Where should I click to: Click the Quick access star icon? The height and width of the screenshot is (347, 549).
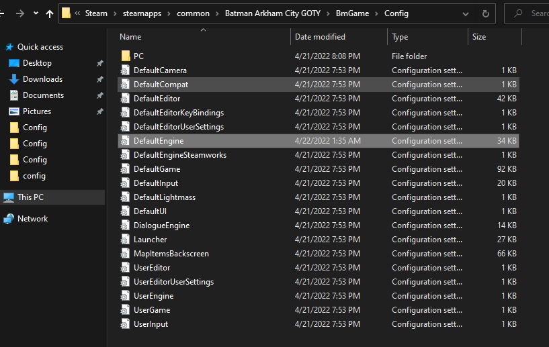pos(9,47)
